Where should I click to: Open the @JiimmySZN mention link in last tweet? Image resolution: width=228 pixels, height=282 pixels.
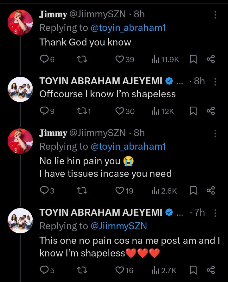(118, 226)
